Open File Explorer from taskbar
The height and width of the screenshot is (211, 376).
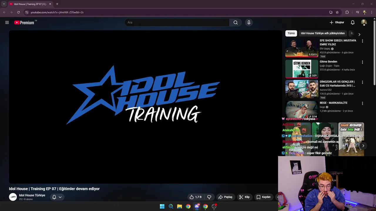pyautogui.click(x=179, y=206)
